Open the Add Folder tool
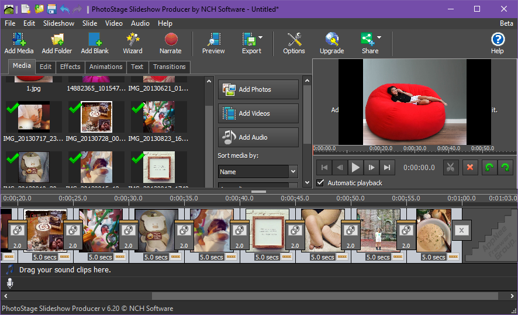This screenshot has height=315, width=518. tap(57, 43)
